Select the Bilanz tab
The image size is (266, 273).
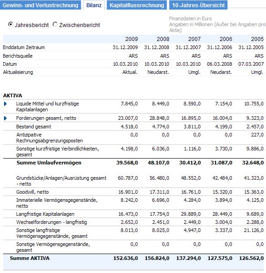point(94,5)
